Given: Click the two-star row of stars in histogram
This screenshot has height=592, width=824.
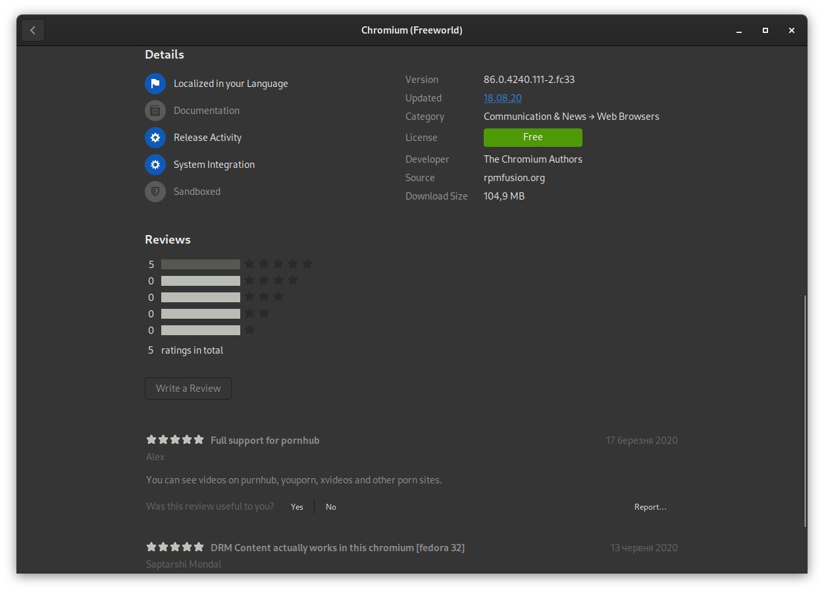Looking at the screenshot, I should (x=257, y=313).
